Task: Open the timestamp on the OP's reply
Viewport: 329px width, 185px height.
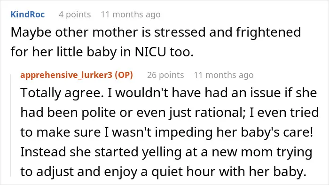Action: click(x=224, y=75)
